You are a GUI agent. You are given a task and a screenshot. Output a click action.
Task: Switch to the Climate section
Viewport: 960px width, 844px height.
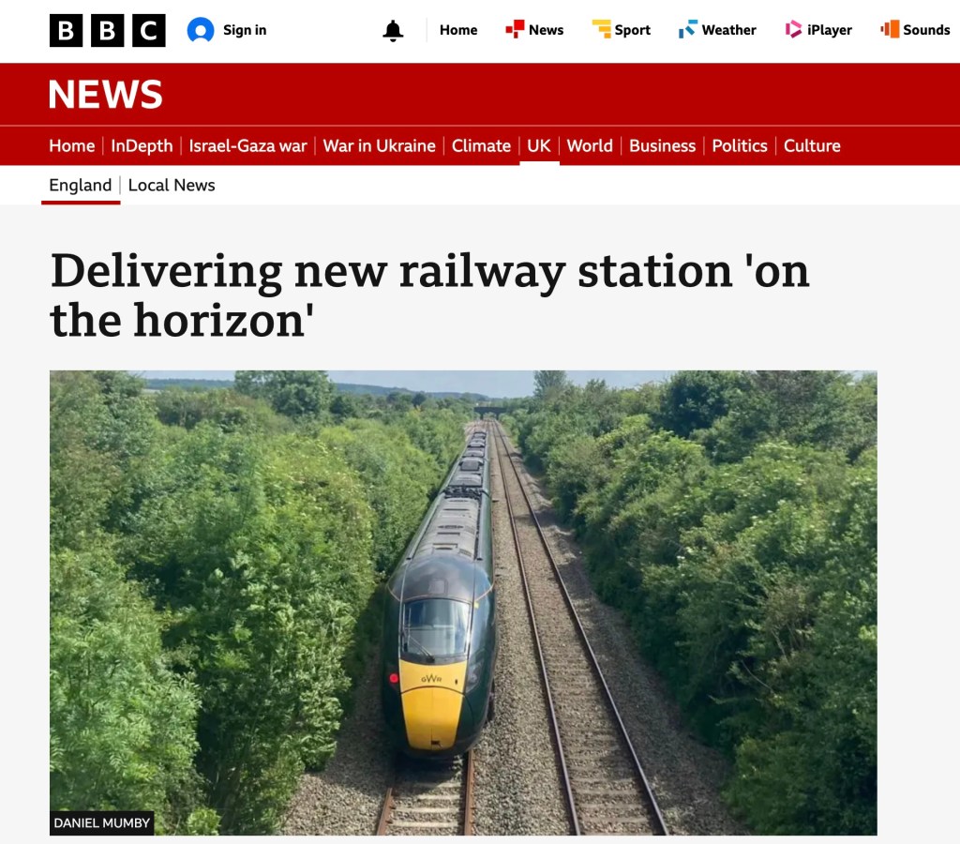point(481,145)
